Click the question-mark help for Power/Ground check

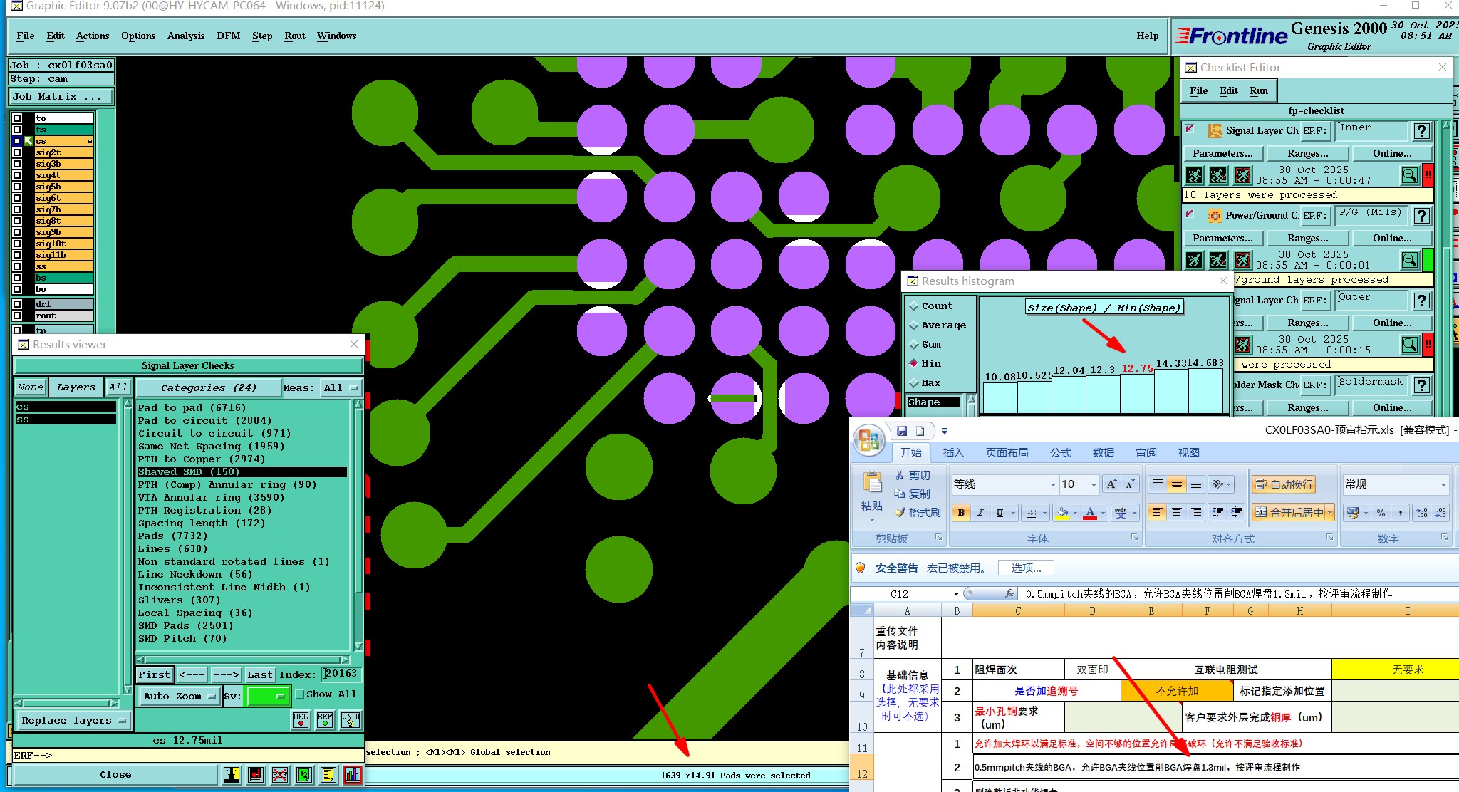click(1421, 216)
